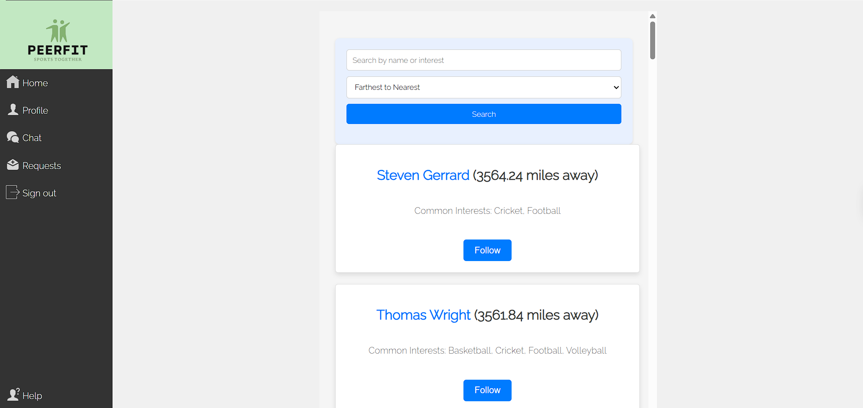Click the Home house icon
The height and width of the screenshot is (408, 863).
(x=13, y=82)
